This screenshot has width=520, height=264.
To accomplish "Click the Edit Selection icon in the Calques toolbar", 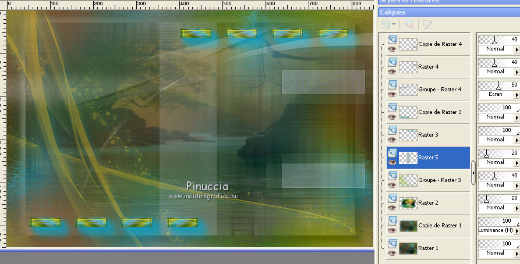I will (428, 24).
